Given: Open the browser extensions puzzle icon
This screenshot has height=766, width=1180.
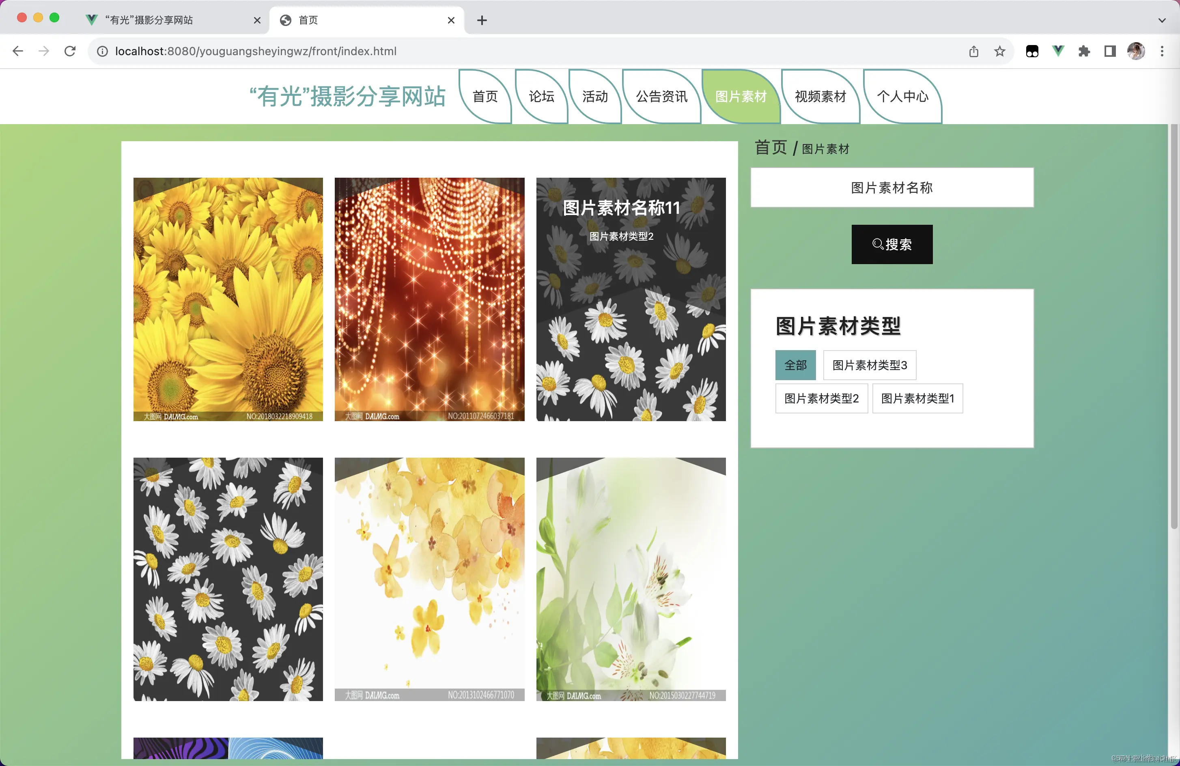Looking at the screenshot, I should tap(1084, 51).
